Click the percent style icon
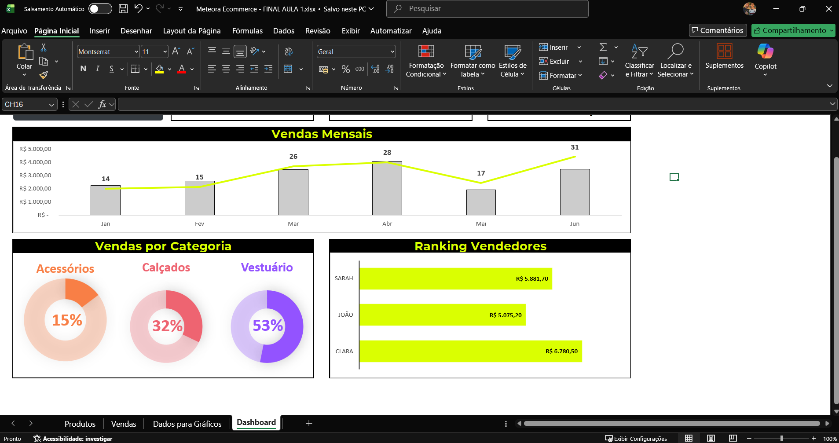Screen dimensions: 839x443 pos(346,69)
